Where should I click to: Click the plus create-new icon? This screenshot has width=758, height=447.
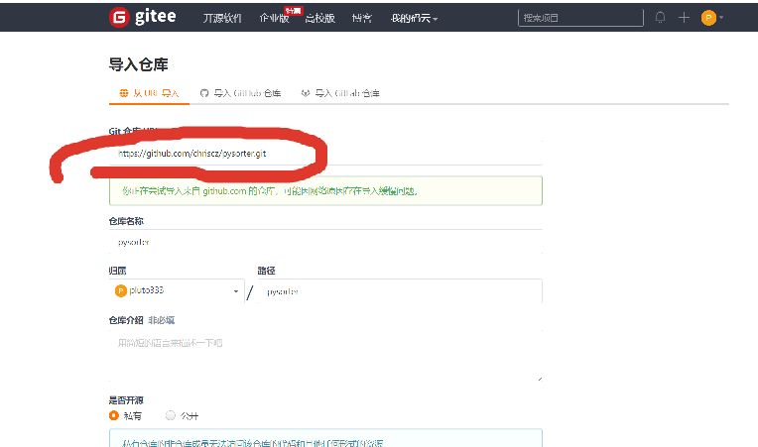tap(684, 18)
